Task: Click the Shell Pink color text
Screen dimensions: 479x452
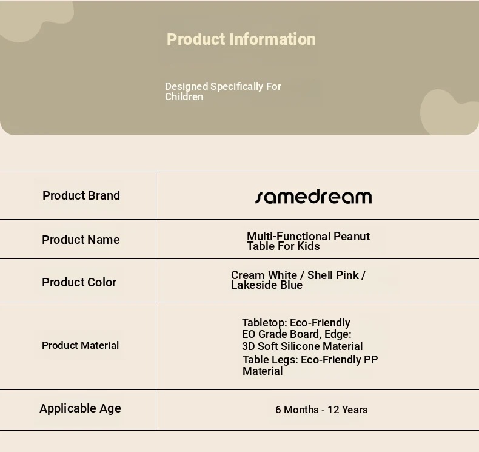Action: tap(333, 275)
